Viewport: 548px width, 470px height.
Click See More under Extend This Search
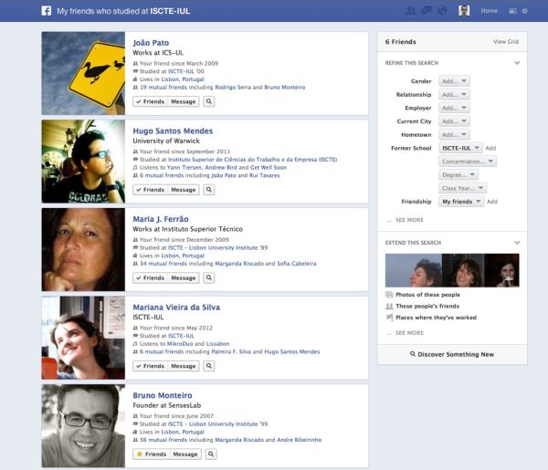[x=409, y=333]
